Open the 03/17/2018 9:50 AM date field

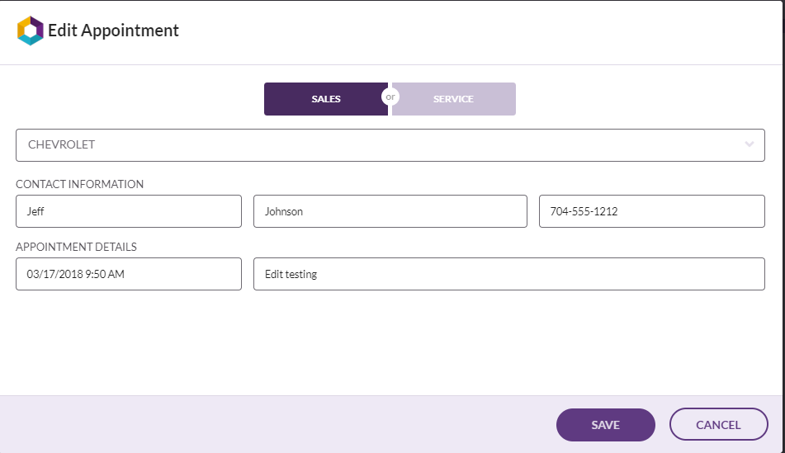(x=129, y=274)
